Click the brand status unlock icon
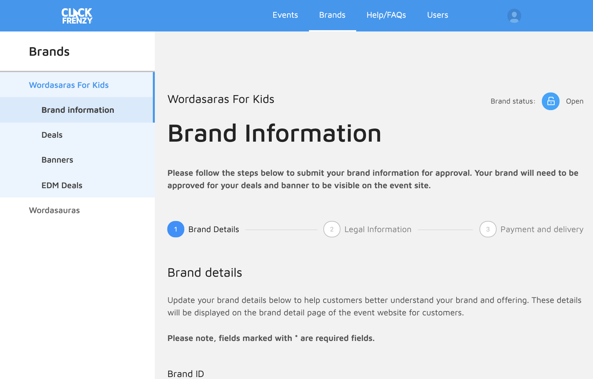Image resolution: width=593 pixels, height=379 pixels. point(550,101)
